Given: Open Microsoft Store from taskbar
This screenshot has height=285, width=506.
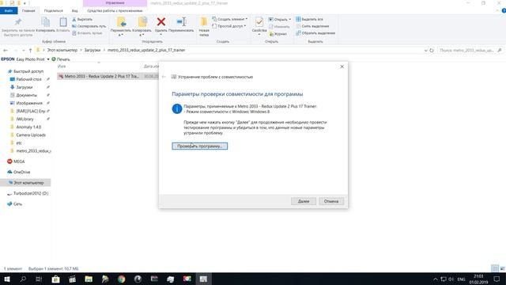Looking at the screenshot, I should pos(56,279).
